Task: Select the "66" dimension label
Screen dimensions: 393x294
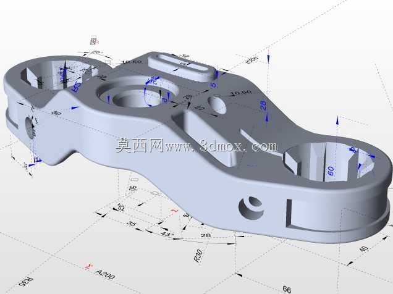Action: coord(287,290)
